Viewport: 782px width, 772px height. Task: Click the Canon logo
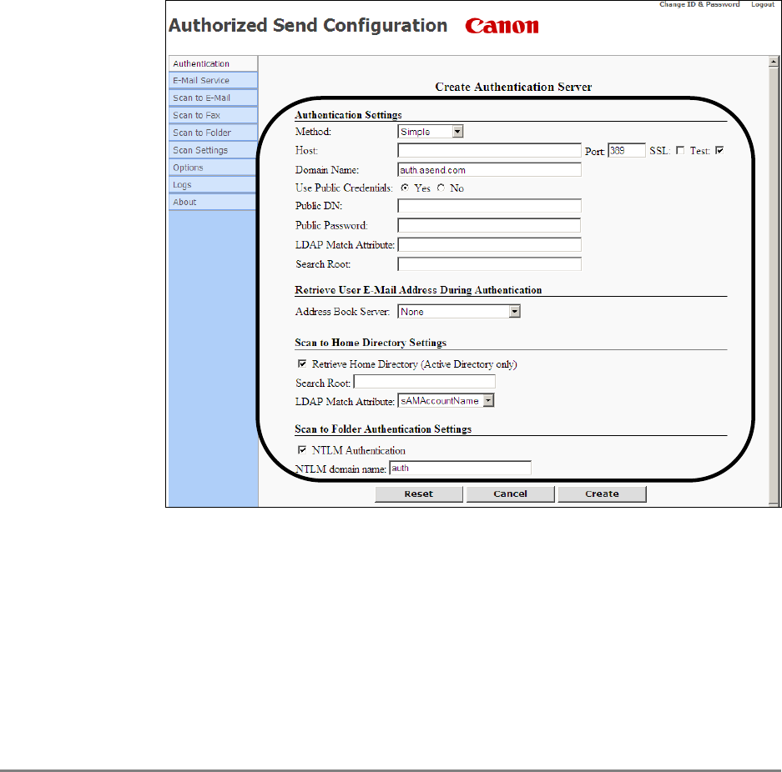(502, 26)
